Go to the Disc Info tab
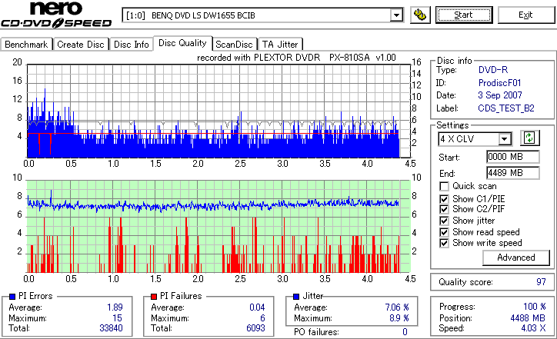 131,45
